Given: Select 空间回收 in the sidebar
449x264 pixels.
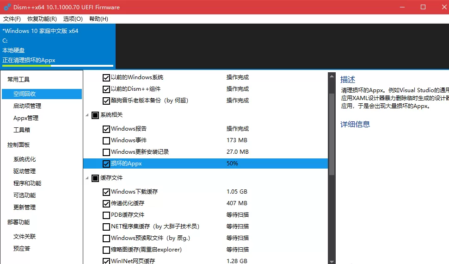Looking at the screenshot, I should pos(42,94).
